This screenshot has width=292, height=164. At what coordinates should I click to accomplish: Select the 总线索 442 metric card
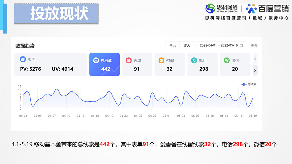click(104, 64)
